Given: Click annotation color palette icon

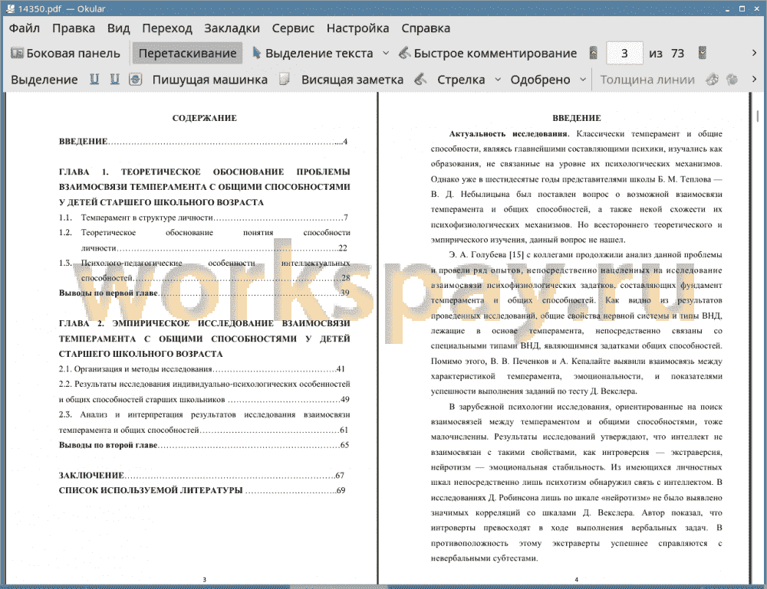Looking at the screenshot, I should click(713, 79).
